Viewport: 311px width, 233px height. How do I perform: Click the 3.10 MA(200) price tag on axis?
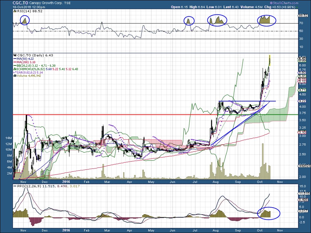click(x=302, y=133)
